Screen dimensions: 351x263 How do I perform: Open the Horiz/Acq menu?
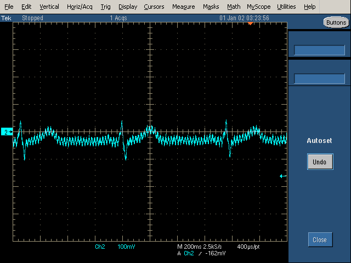tap(80, 7)
